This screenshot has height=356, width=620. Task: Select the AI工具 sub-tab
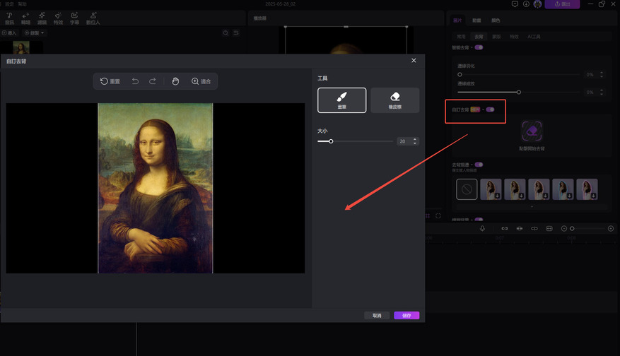(534, 36)
